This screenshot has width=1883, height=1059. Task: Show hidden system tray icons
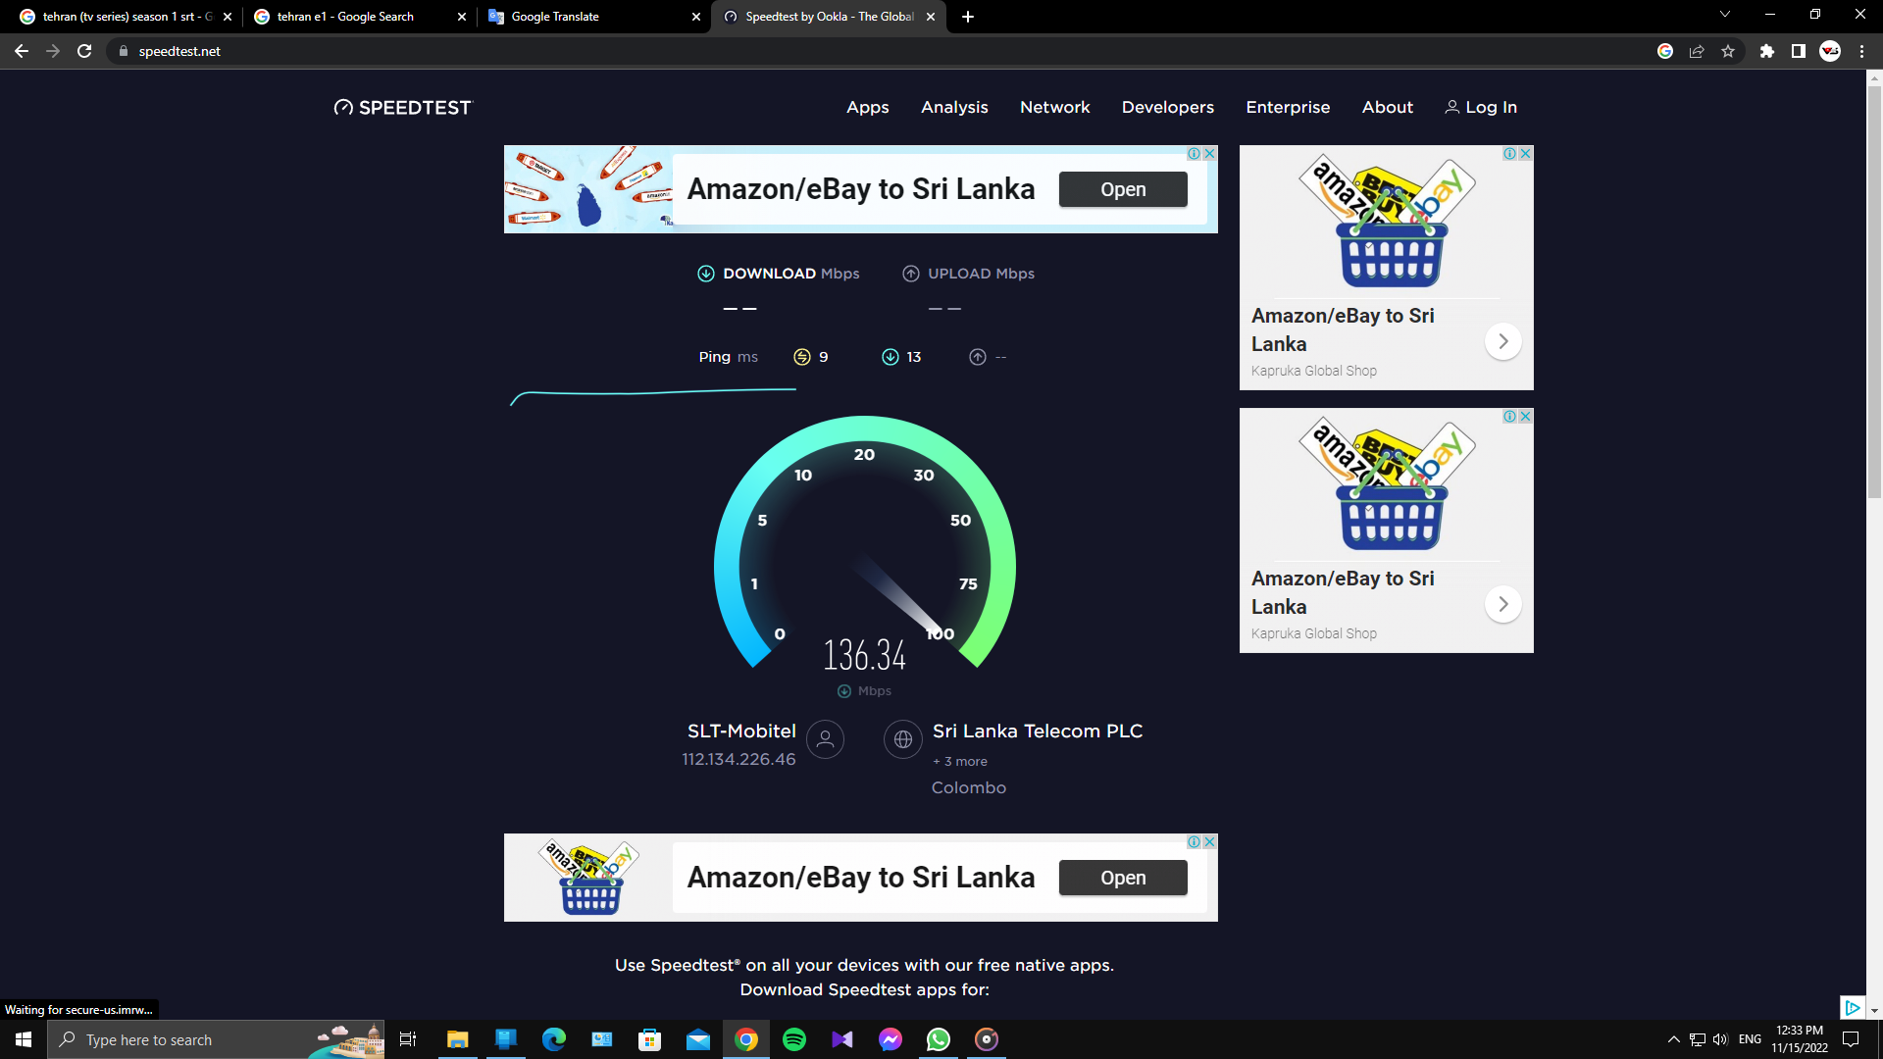[x=1673, y=1039]
